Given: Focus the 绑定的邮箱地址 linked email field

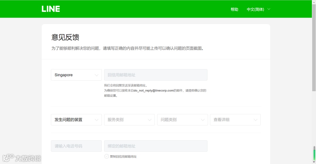Looking at the screenshot, I should [x=156, y=146].
